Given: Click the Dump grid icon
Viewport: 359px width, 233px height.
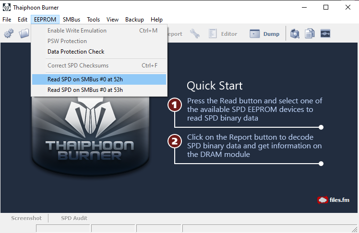Looking at the screenshot, I should pos(254,34).
